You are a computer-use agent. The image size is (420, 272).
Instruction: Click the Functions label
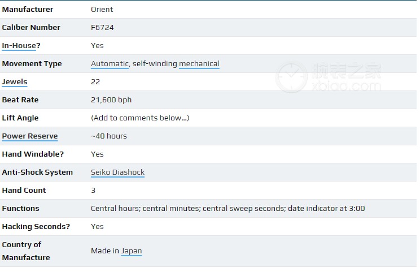pyautogui.click(x=20, y=209)
